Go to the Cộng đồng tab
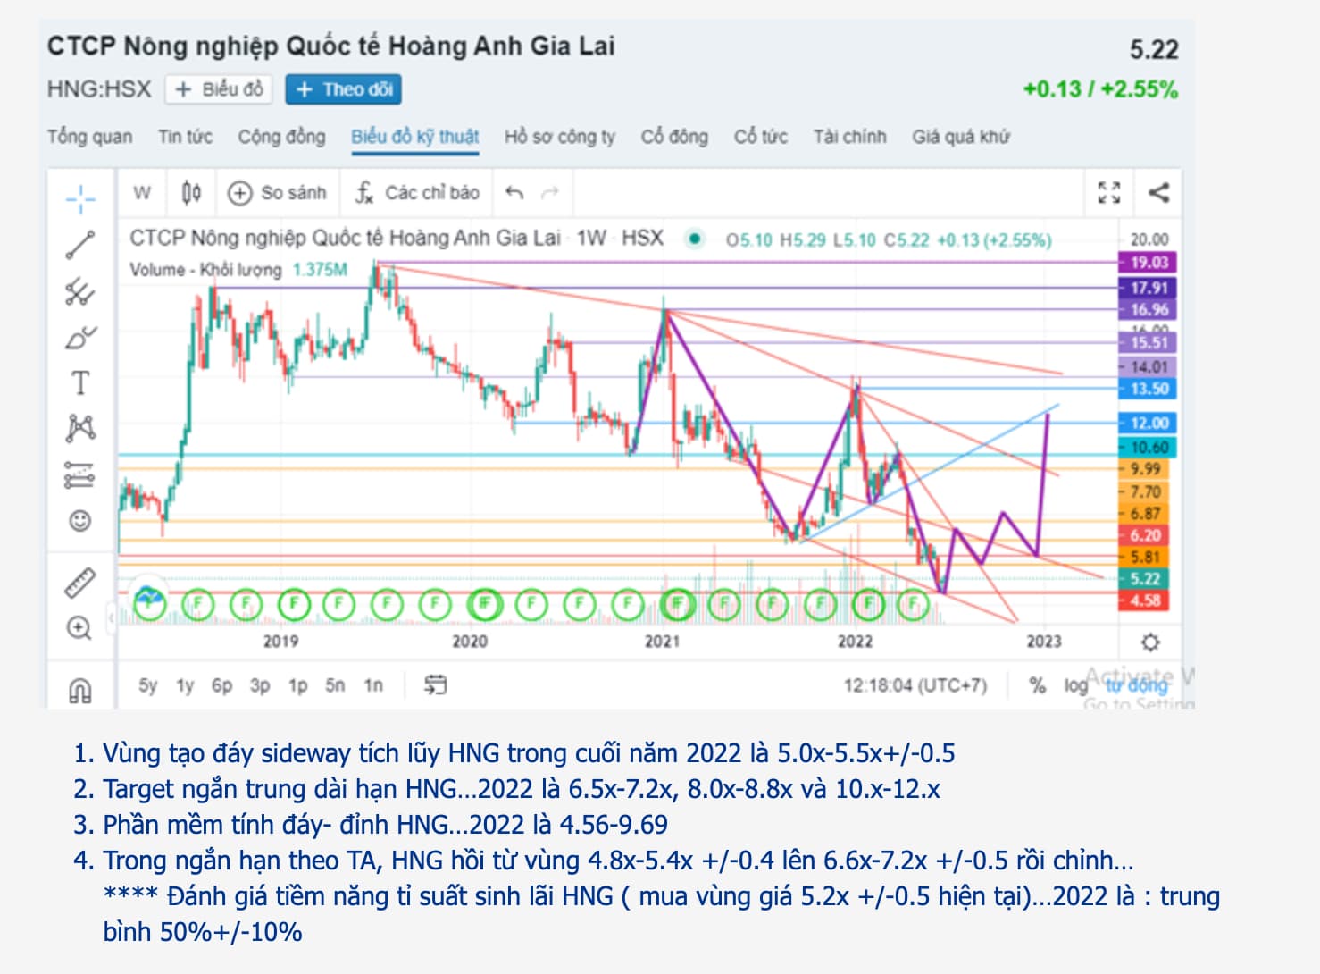The height and width of the screenshot is (974, 1320). [281, 137]
